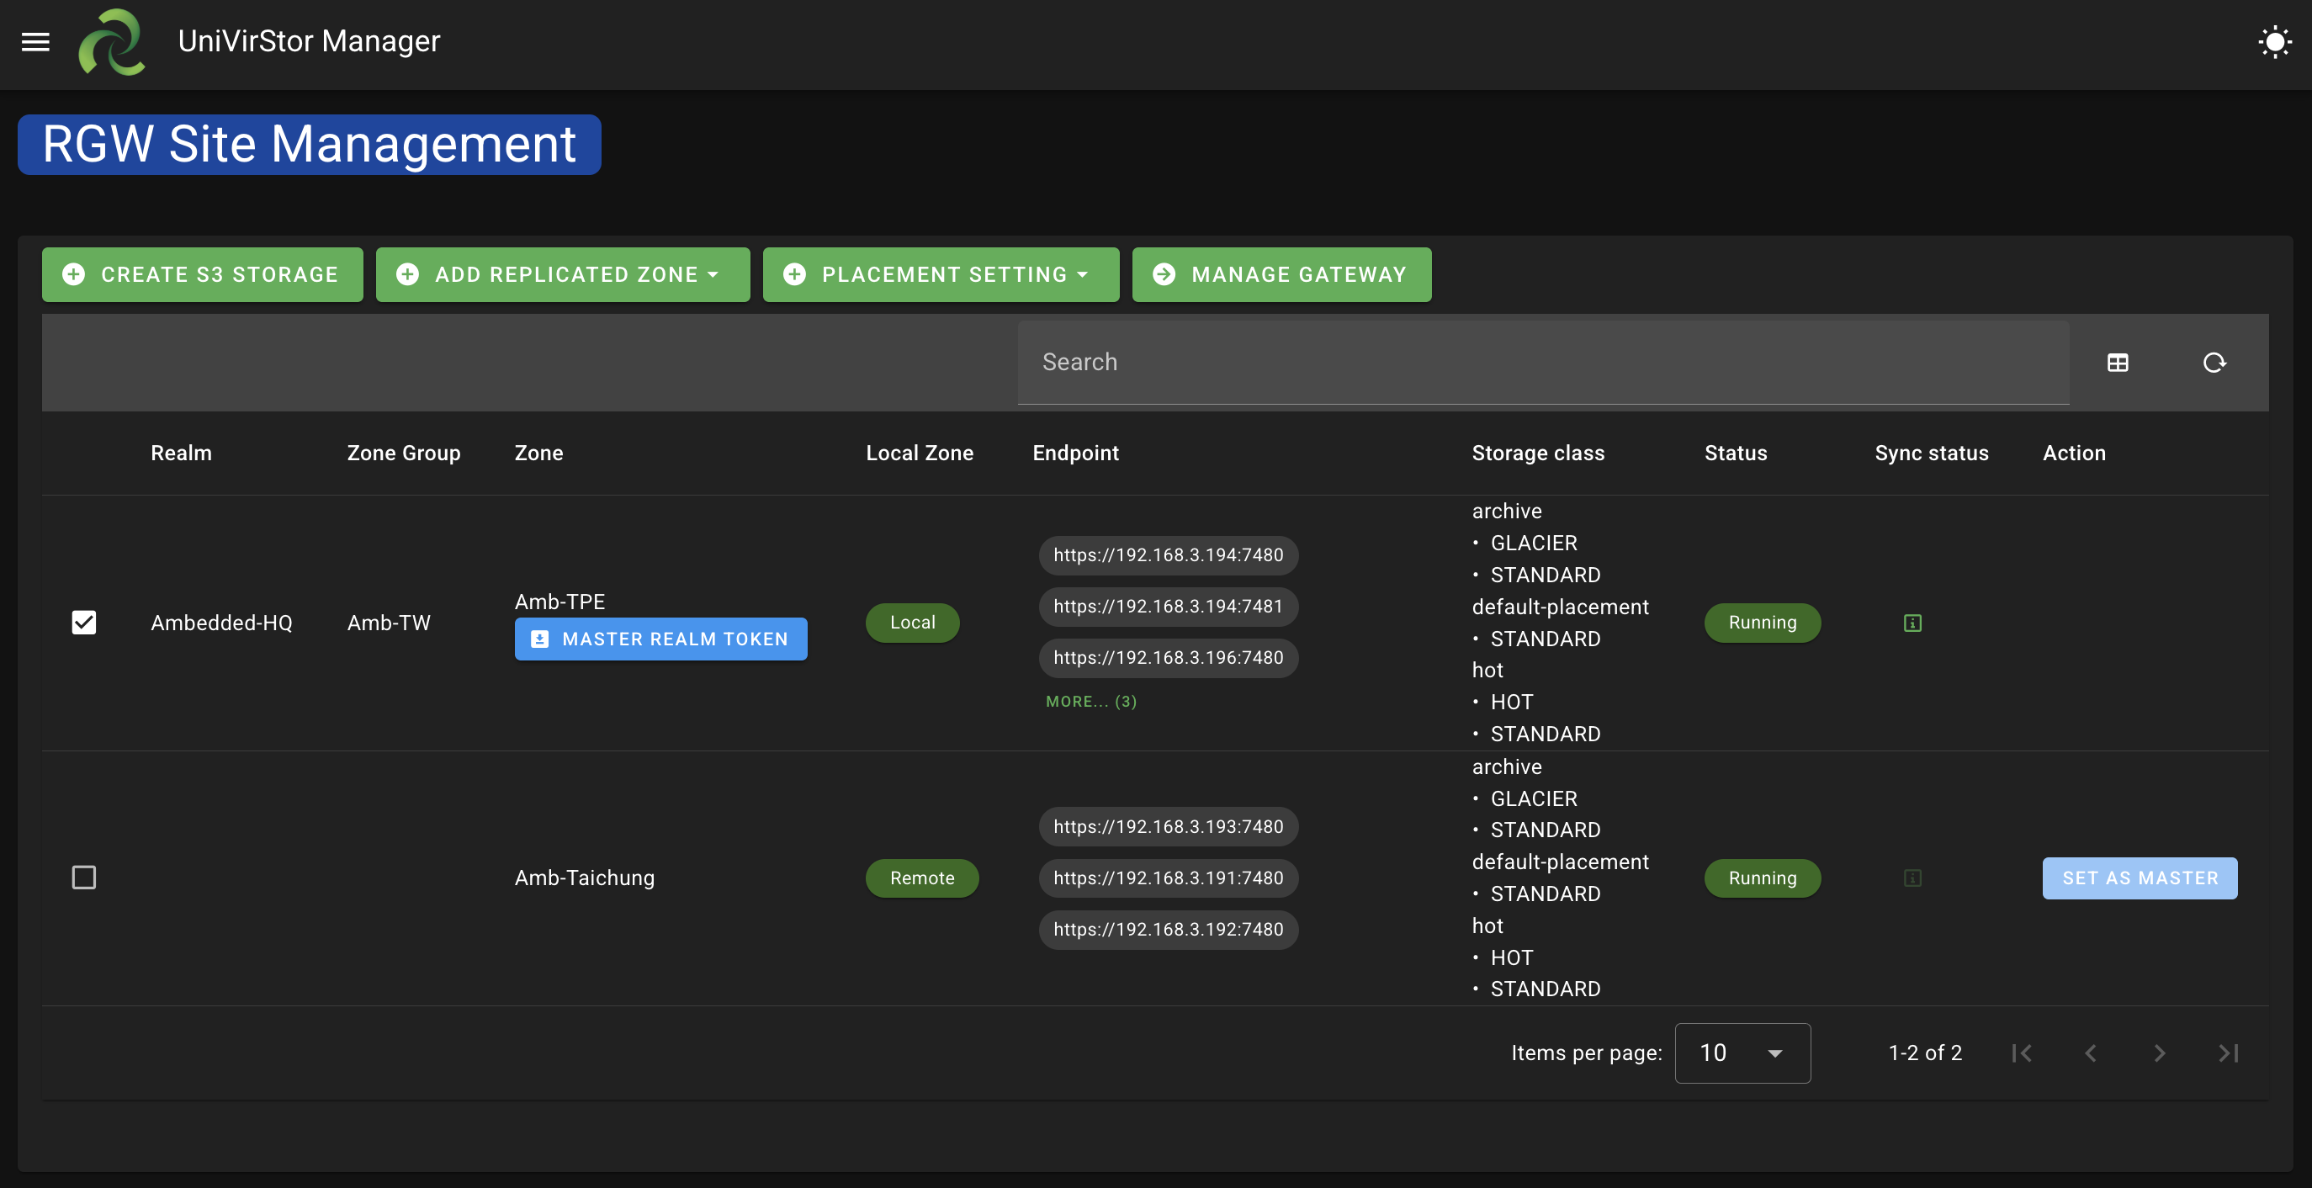Screen dimensions: 2312x1188
Task: Click Manage Gateway button
Action: click(x=1281, y=274)
